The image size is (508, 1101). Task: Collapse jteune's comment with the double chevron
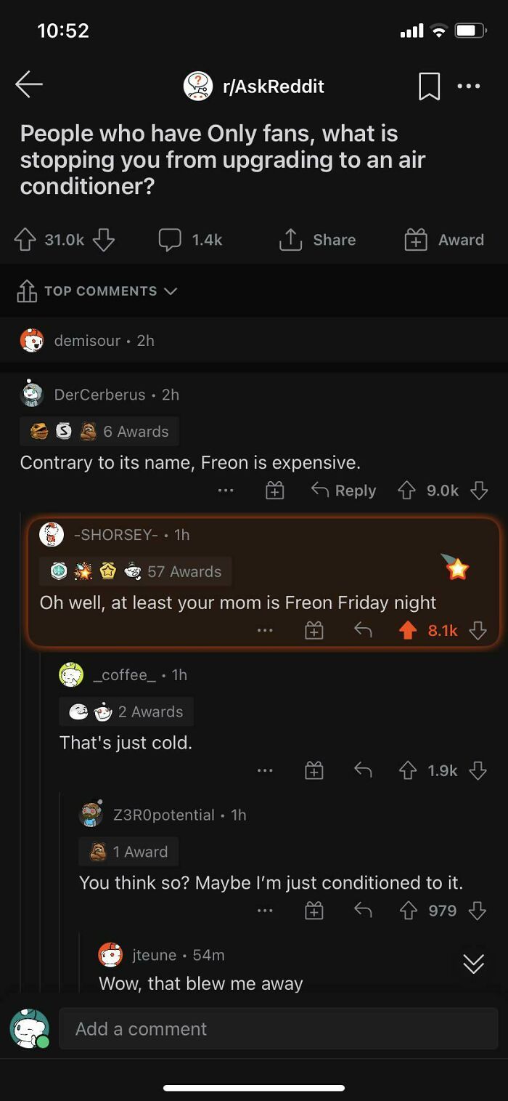pos(474,964)
